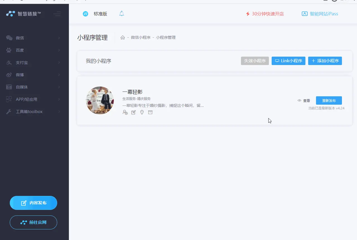
Task: Open 智能网站iPass link at top right
Action: click(x=320, y=13)
